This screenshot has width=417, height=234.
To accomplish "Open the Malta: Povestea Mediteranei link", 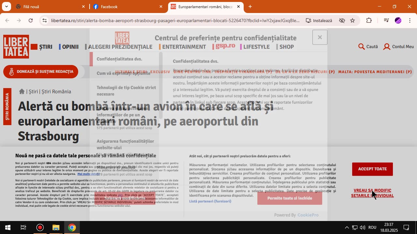I will tap(375, 72).
